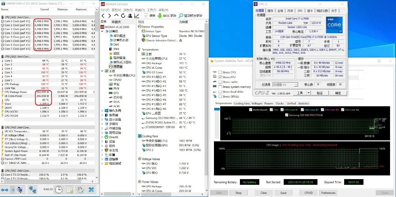Switch to the CPU-Z 测试分数 tab
The height and width of the screenshot is (197, 396).
(x=322, y=11)
